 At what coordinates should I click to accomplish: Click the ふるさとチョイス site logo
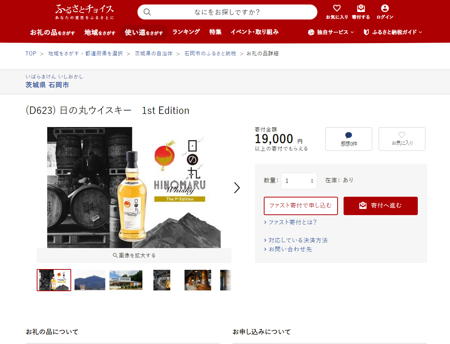pyautogui.click(x=84, y=12)
